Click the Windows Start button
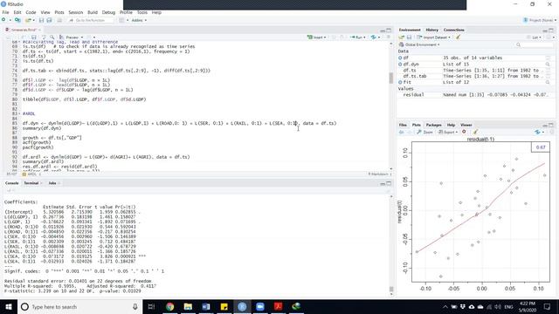The image size is (559, 314). [9, 306]
